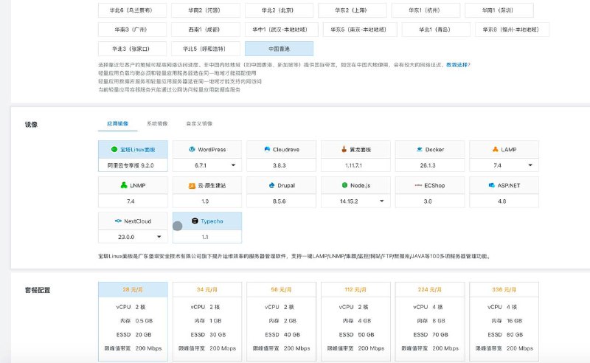Pick region 华东1 (杭州)
This screenshot has width=590, height=363.
(x=426, y=10)
